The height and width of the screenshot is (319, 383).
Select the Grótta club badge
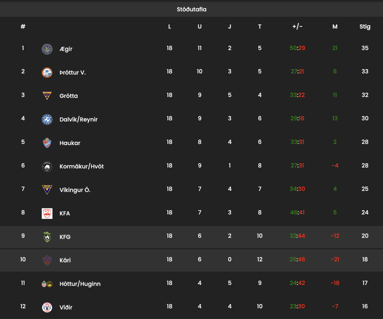click(47, 96)
